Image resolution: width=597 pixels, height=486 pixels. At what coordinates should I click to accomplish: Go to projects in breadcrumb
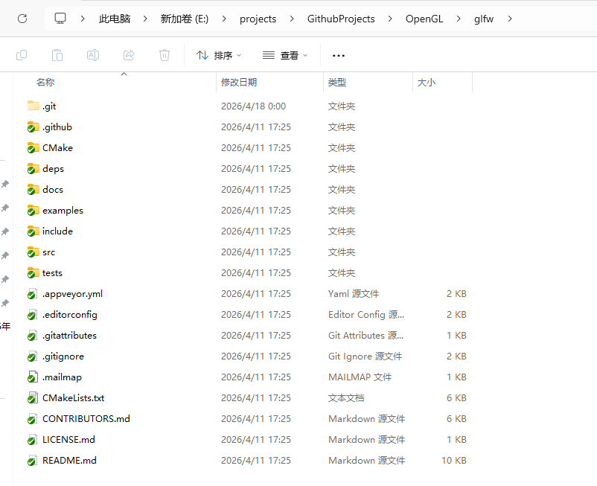click(x=258, y=19)
